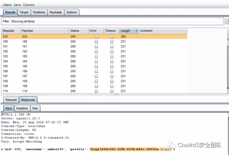Show the Request tab in lower pane

pyautogui.click(x=11, y=100)
